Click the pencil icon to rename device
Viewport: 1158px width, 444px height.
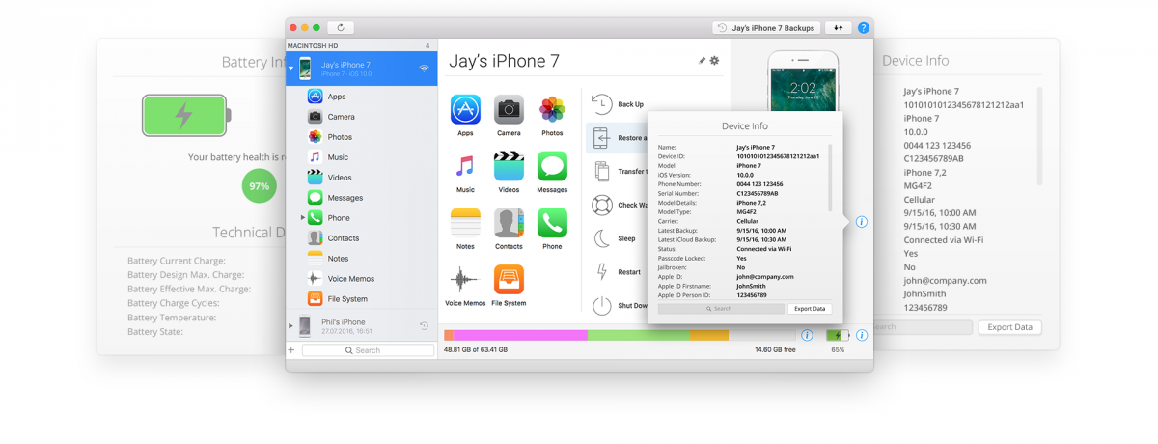pos(703,61)
